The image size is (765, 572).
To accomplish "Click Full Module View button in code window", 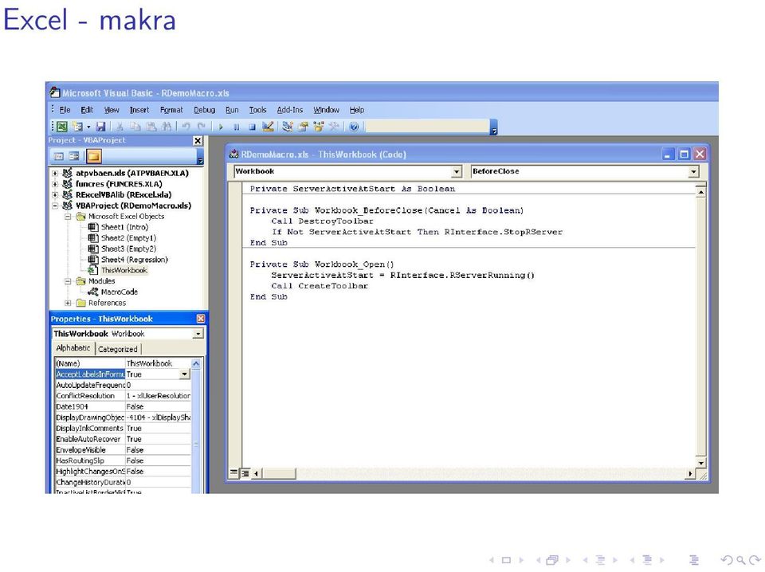I will (x=245, y=472).
